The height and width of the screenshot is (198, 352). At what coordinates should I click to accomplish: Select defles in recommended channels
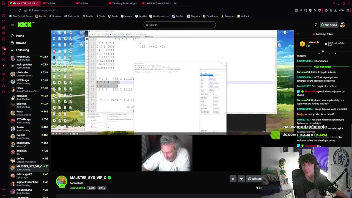(x=29, y=160)
